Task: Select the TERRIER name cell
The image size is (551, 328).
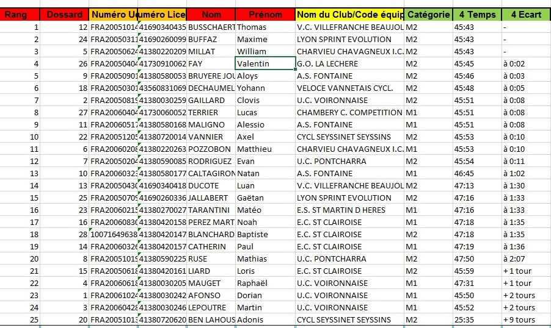Action: coord(211,112)
